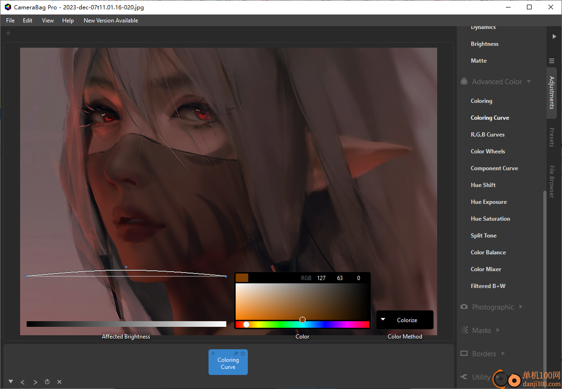
Task: Click the Advanced Color category icon
Action: [x=464, y=81]
